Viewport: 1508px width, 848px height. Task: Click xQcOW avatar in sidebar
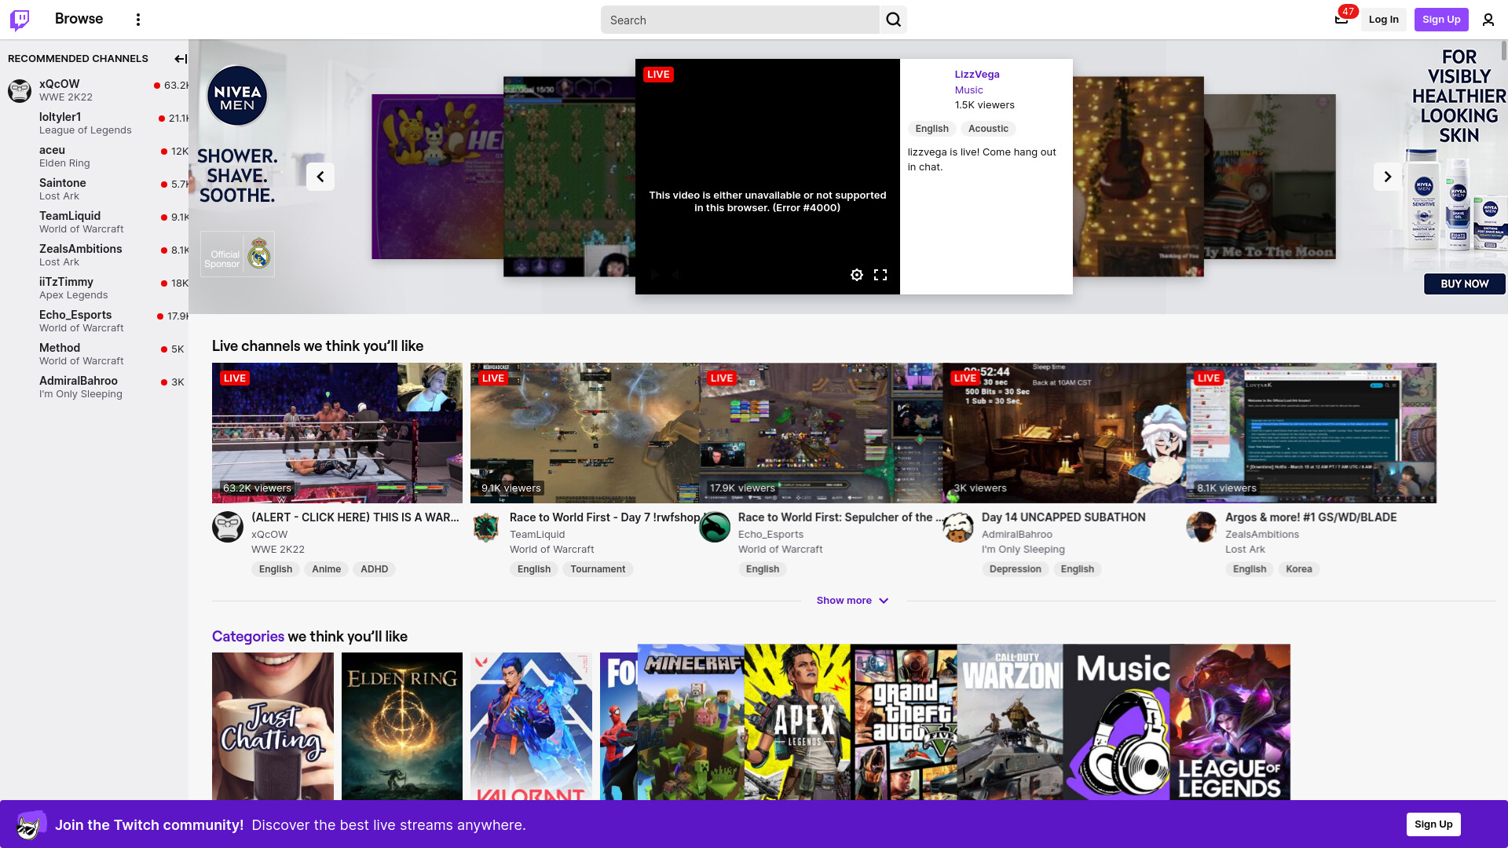click(20, 90)
